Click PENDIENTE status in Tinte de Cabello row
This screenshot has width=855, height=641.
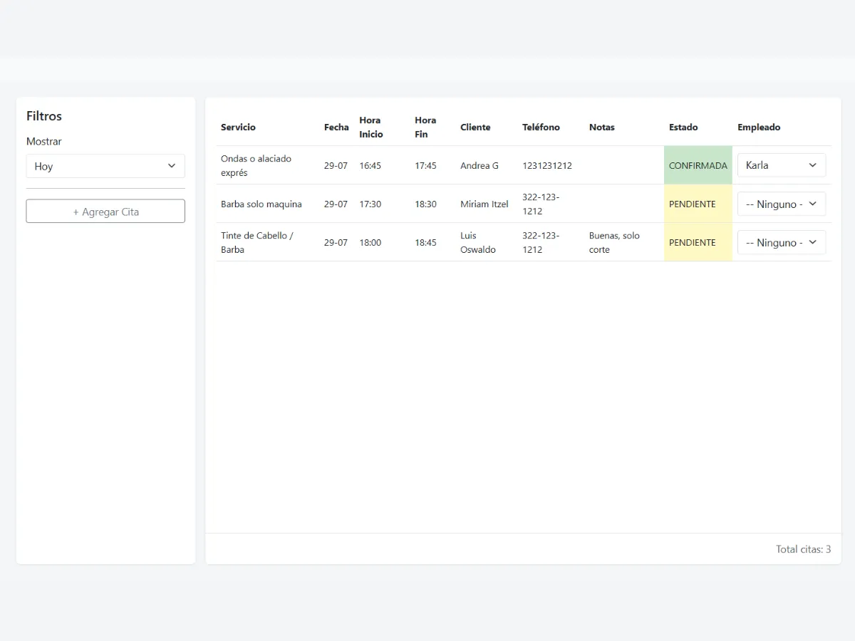(x=692, y=242)
